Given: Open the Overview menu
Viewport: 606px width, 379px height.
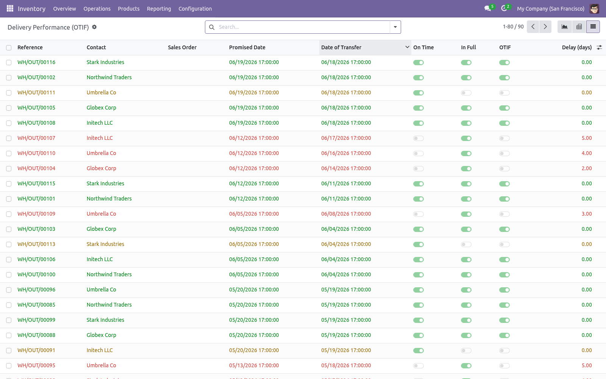Looking at the screenshot, I should pos(64,9).
